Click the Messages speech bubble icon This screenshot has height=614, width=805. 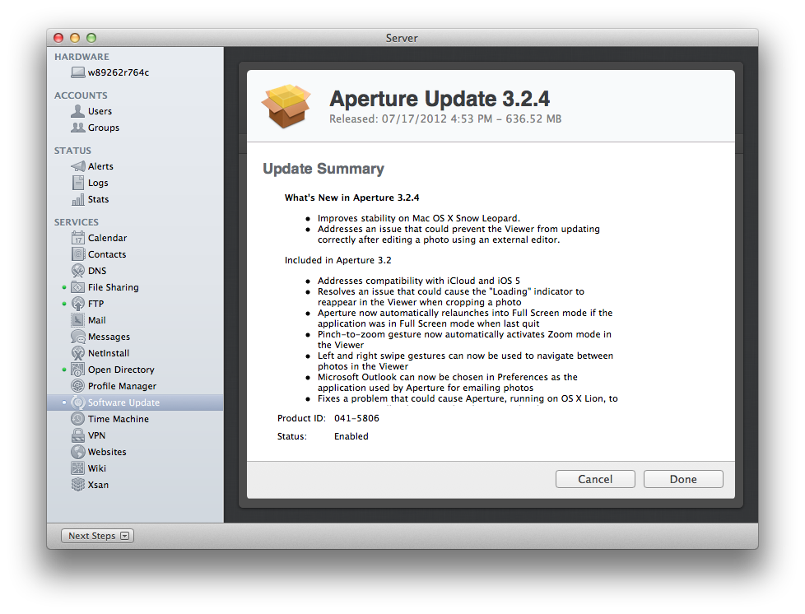tap(78, 337)
